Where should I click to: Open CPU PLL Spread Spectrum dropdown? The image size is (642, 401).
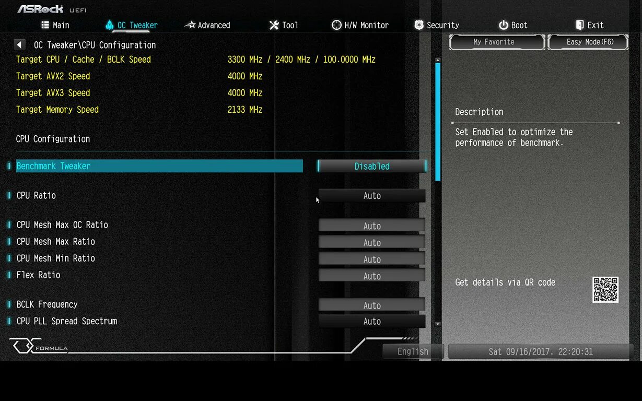(372, 322)
